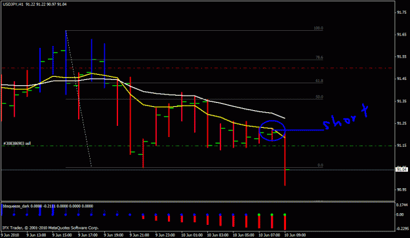Click the 91.65 price axis label
Image resolution: width=410 pixels, height=238 pixels.
point(401,35)
